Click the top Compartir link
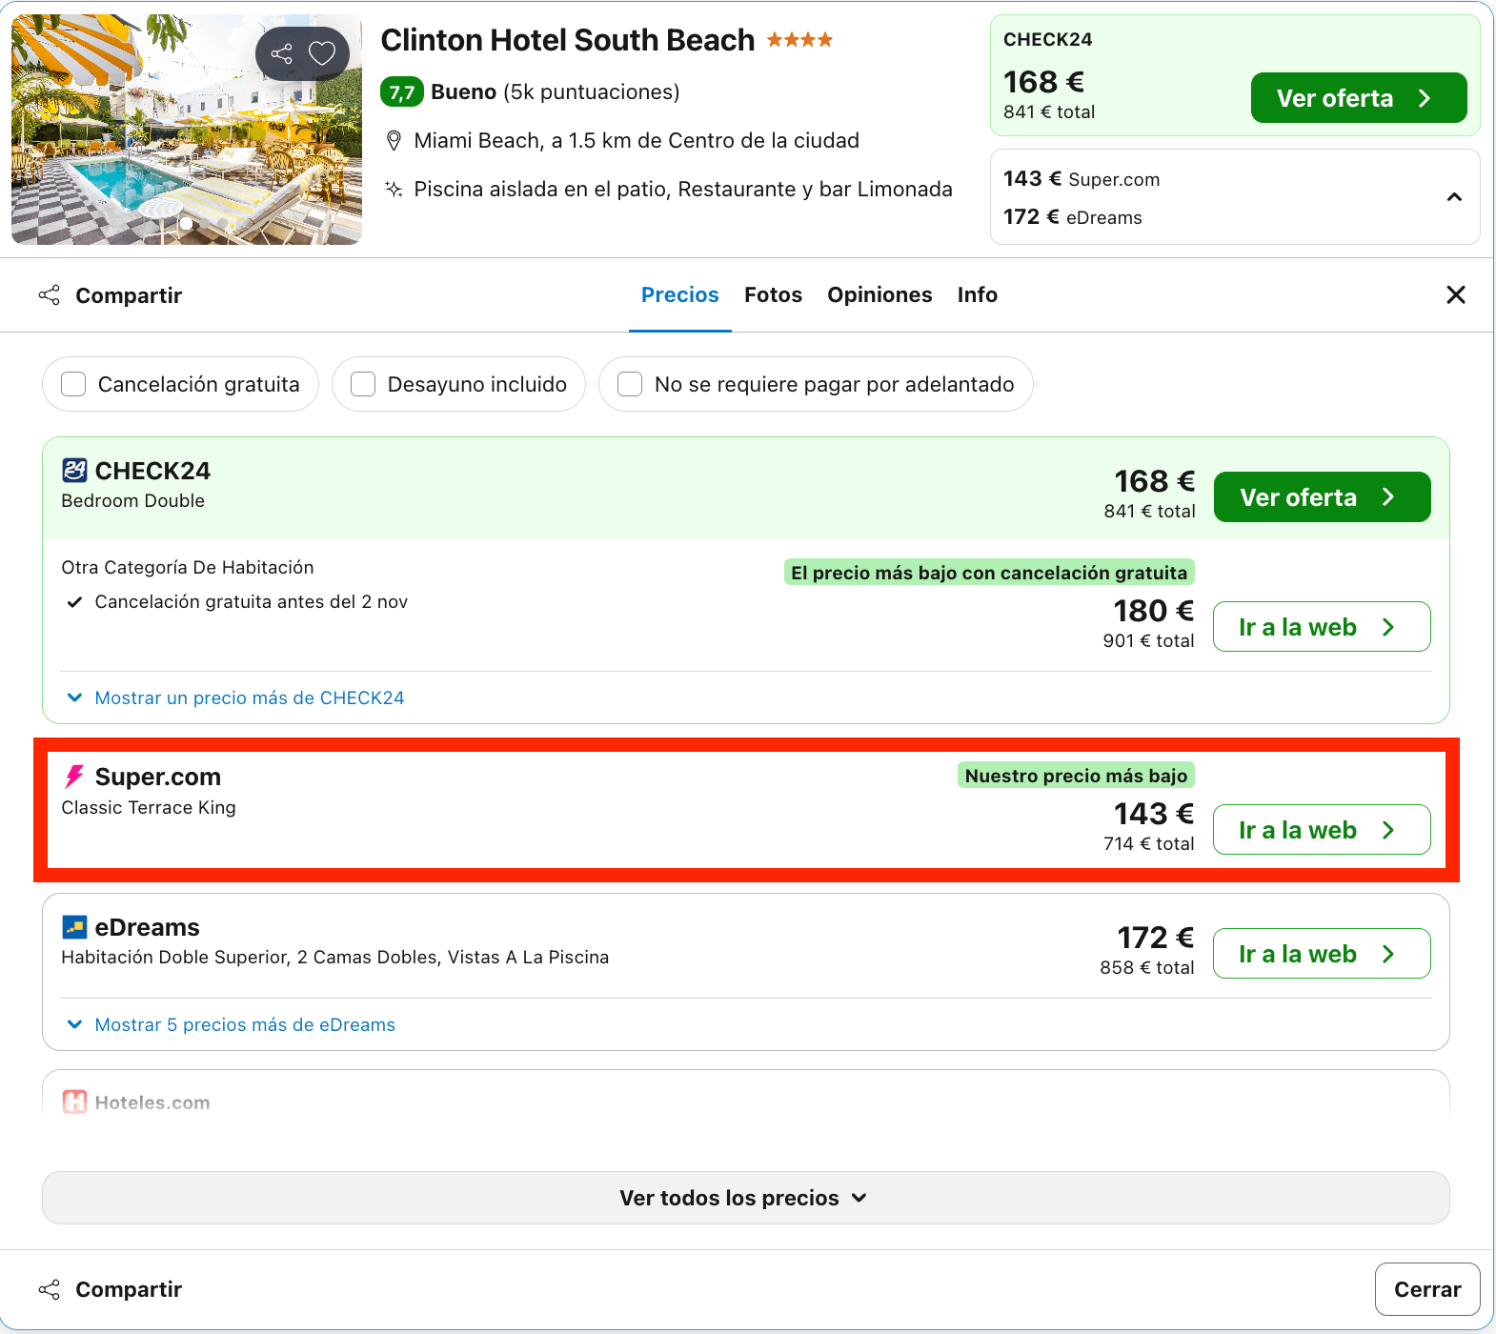This screenshot has height=1334, width=1496. pos(129,295)
